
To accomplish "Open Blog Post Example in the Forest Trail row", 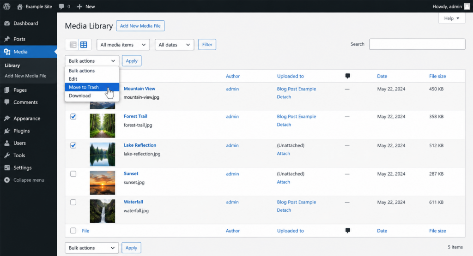I will click(x=297, y=117).
